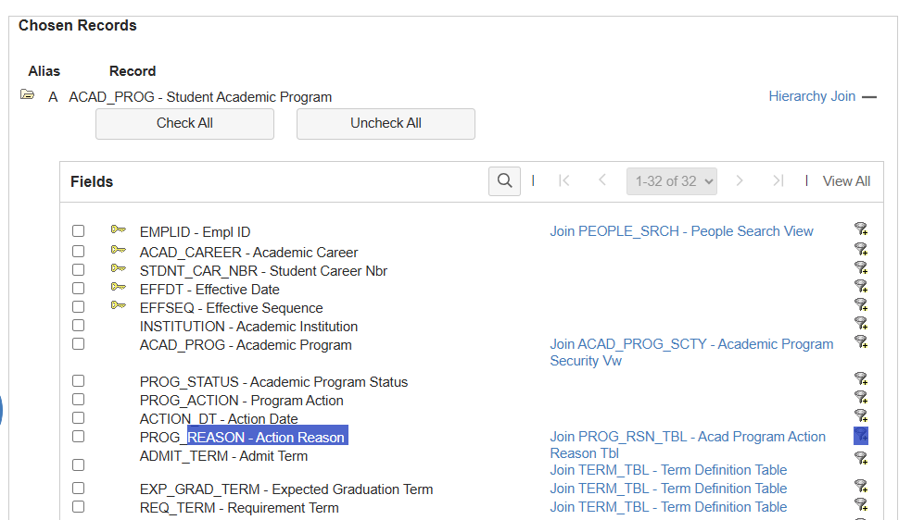
Task: Open Join PROG_RSN_TBL - Acad Program Action link
Action: (x=688, y=437)
